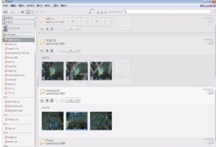Click 添加说明 under folder 1026413247
Screen dimensions: 216x147
click(45, 108)
